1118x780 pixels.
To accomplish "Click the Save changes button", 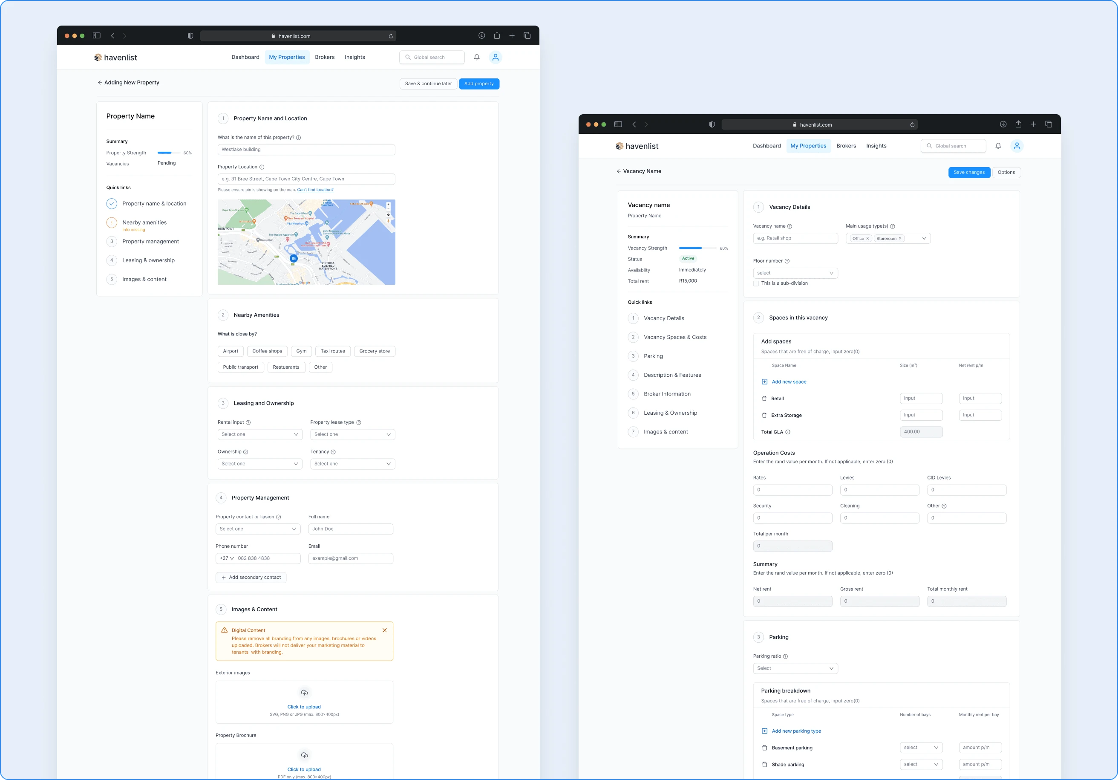I will [968, 173].
